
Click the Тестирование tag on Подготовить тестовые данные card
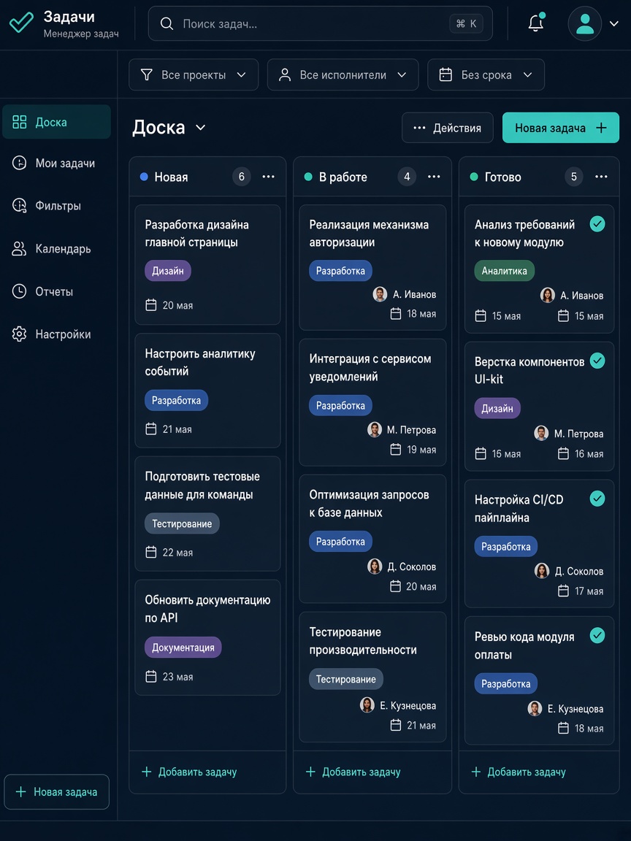(x=182, y=523)
